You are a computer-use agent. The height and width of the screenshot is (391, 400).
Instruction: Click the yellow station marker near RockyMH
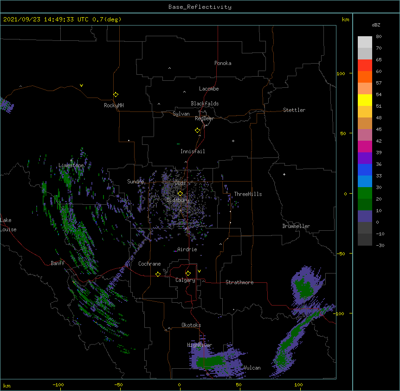pyautogui.click(x=116, y=95)
